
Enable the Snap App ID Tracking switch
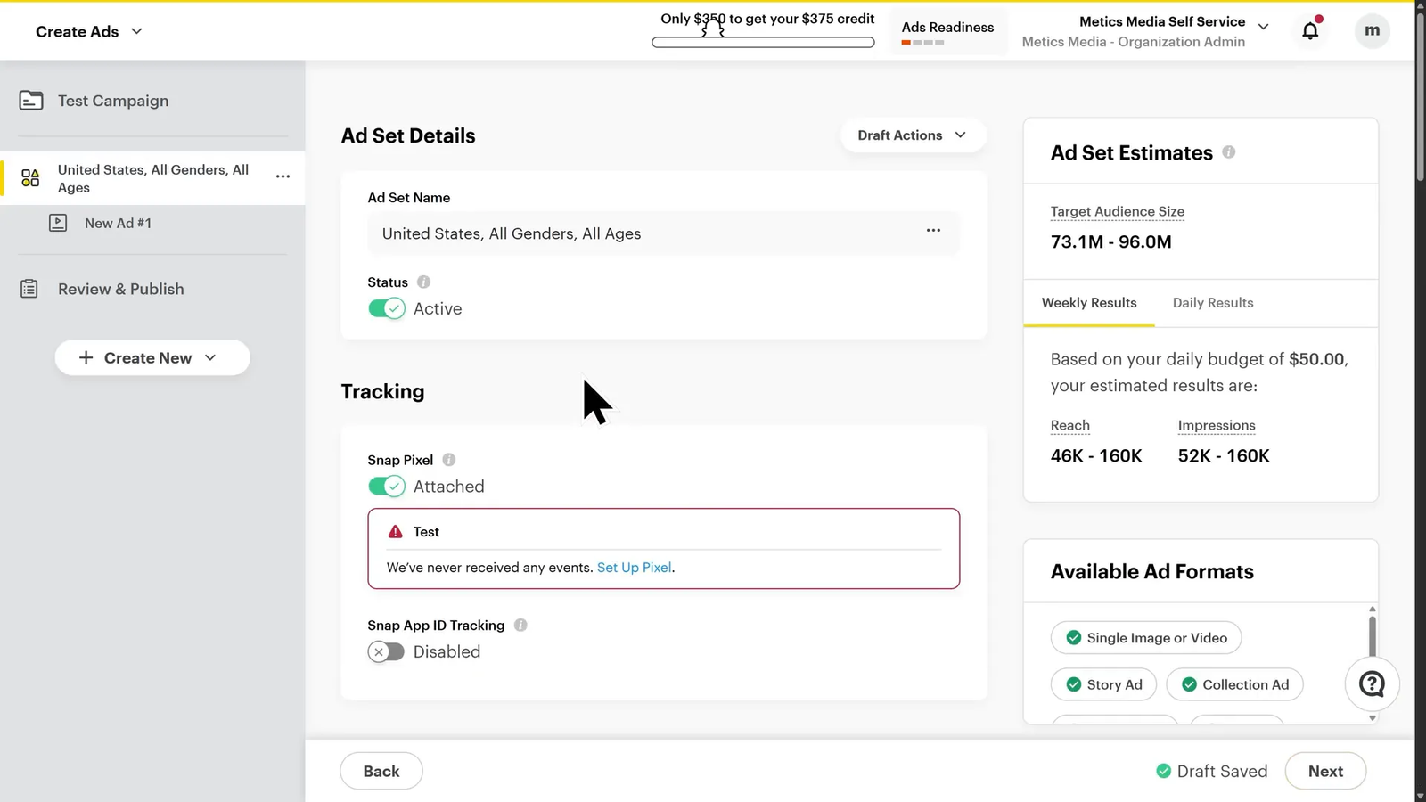pos(387,651)
